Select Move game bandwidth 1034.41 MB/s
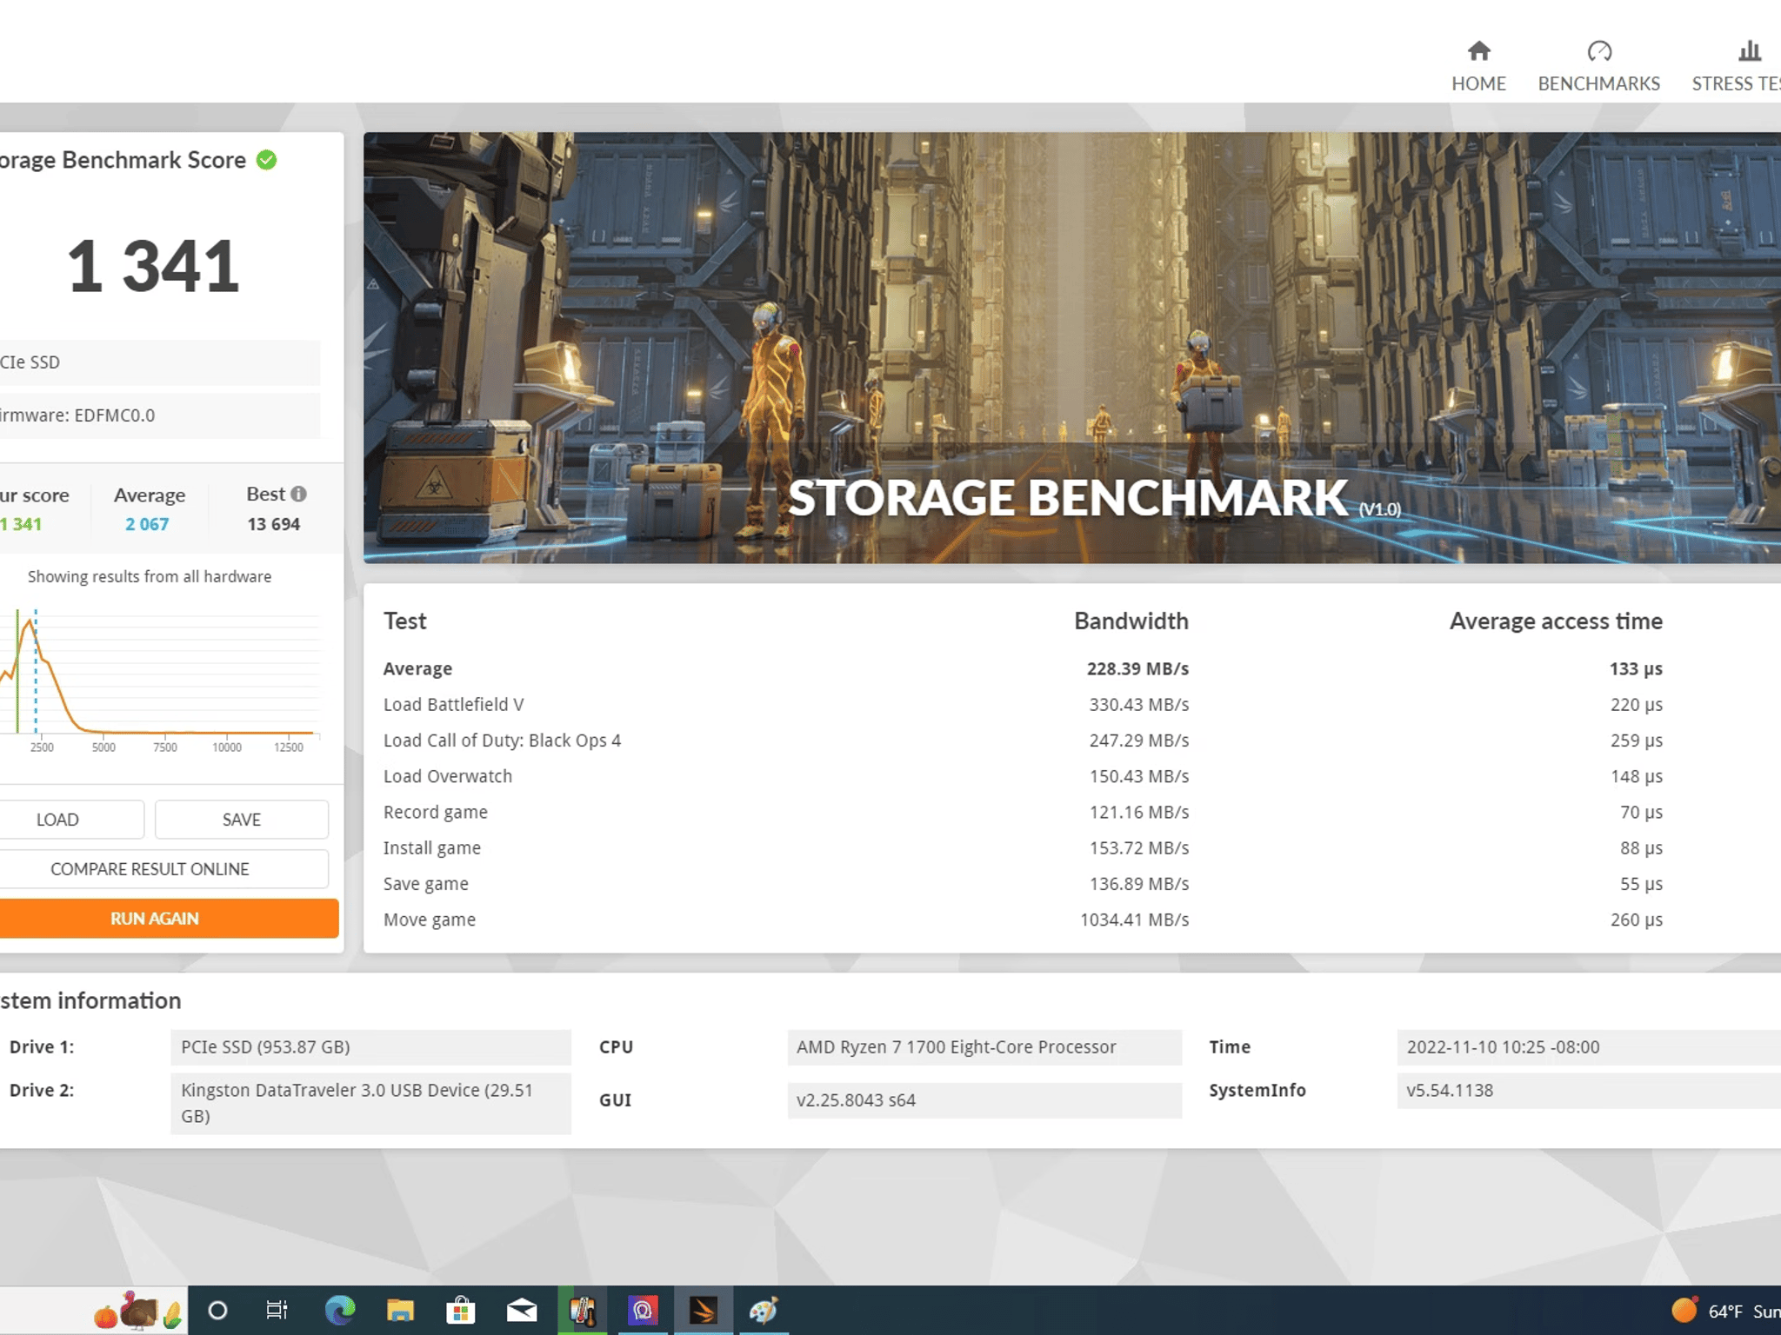1781x1335 pixels. coord(1134,920)
